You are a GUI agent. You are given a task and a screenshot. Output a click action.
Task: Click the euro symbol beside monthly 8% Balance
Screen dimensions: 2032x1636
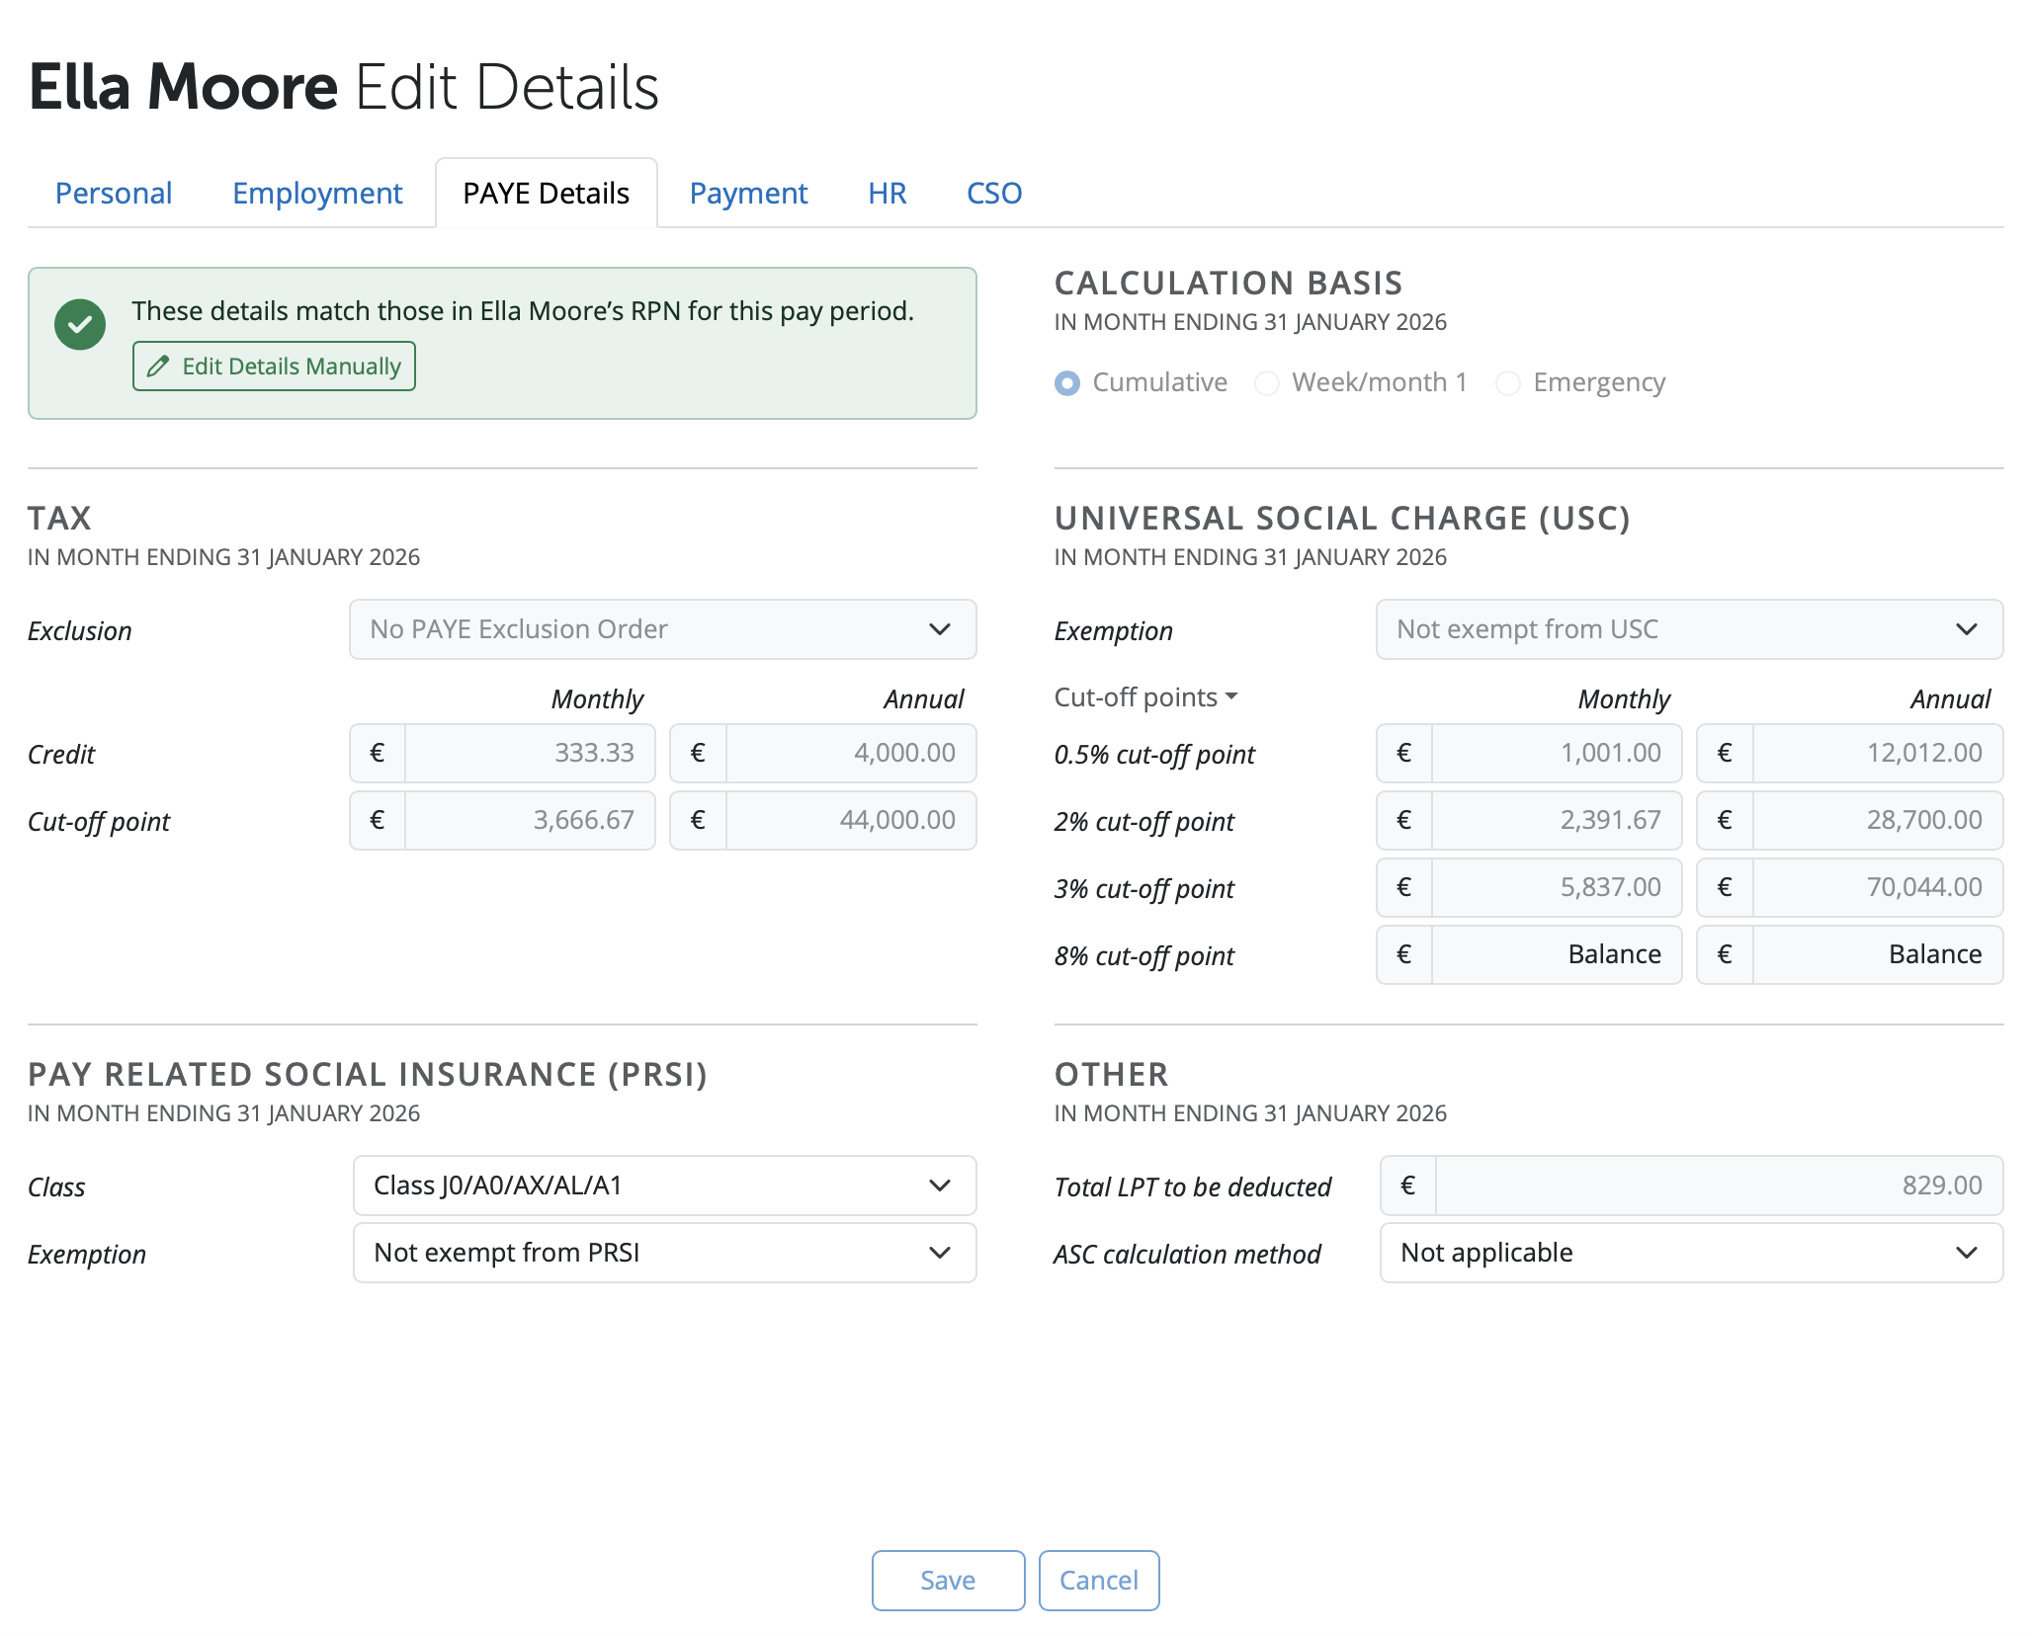tap(1403, 954)
